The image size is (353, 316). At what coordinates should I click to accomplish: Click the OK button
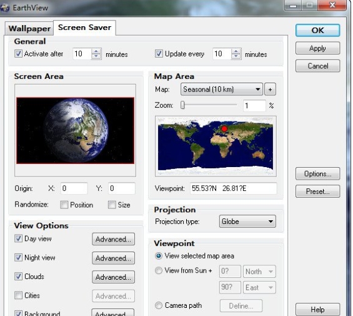coord(317,31)
